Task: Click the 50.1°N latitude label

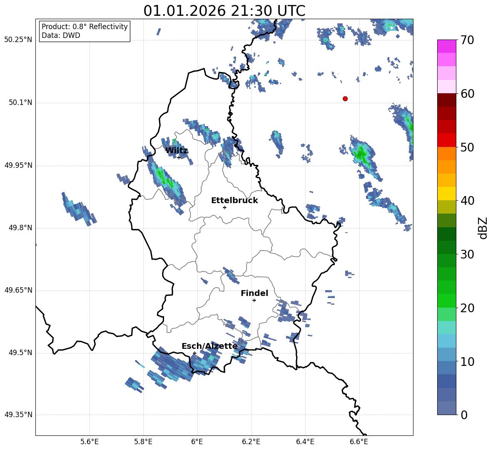Action: tap(20, 102)
